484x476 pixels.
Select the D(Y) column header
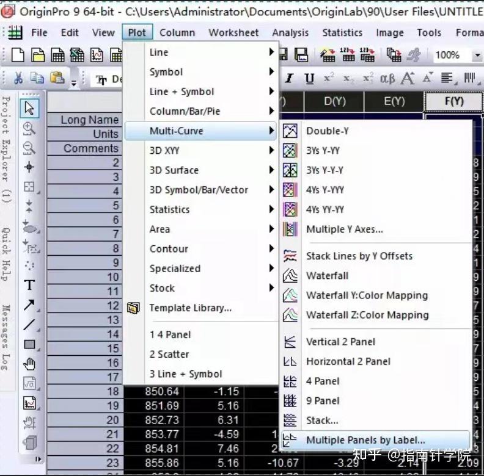(x=335, y=101)
